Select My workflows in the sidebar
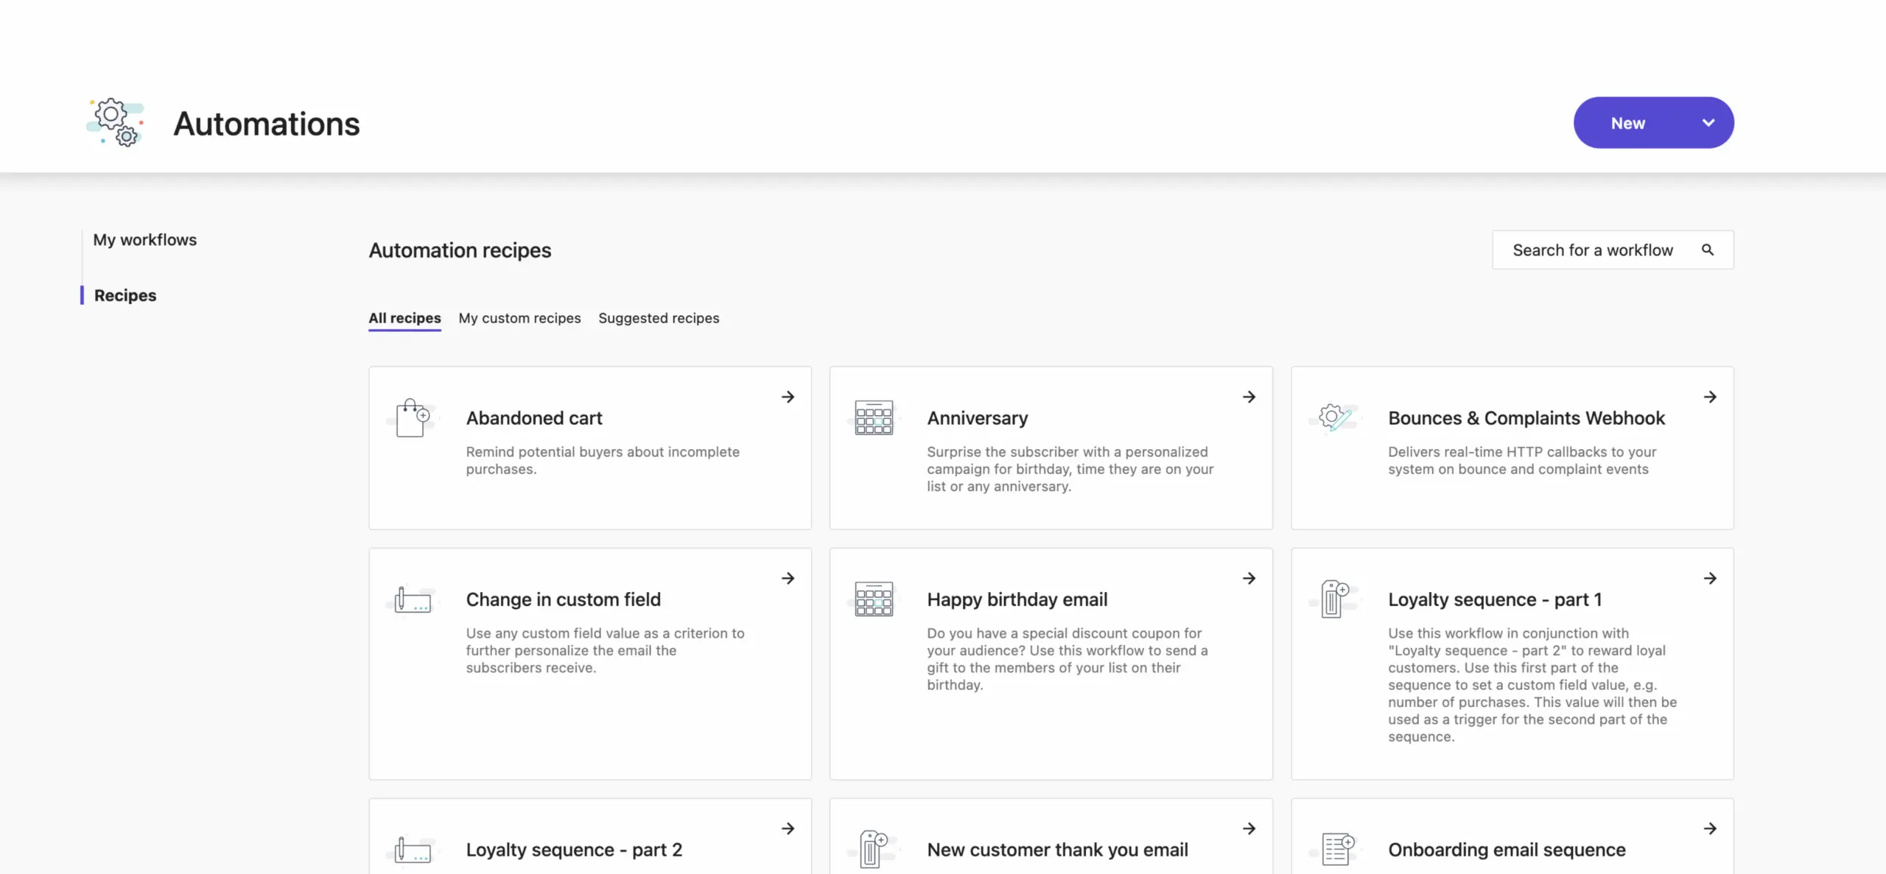The image size is (1886, 874). coord(145,239)
